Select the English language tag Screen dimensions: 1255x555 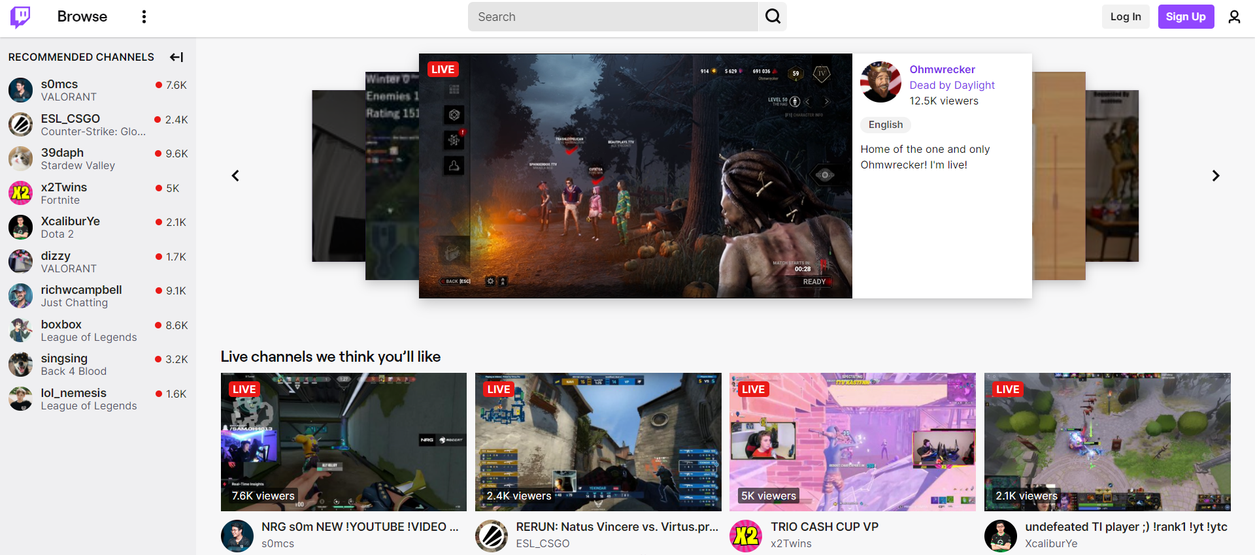pos(886,125)
